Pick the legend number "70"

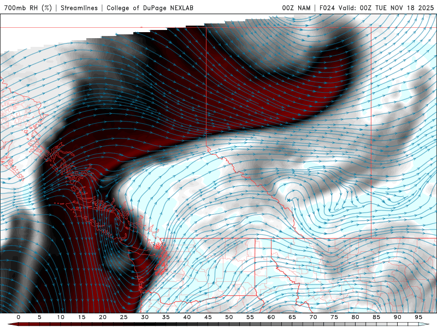pos(313,317)
